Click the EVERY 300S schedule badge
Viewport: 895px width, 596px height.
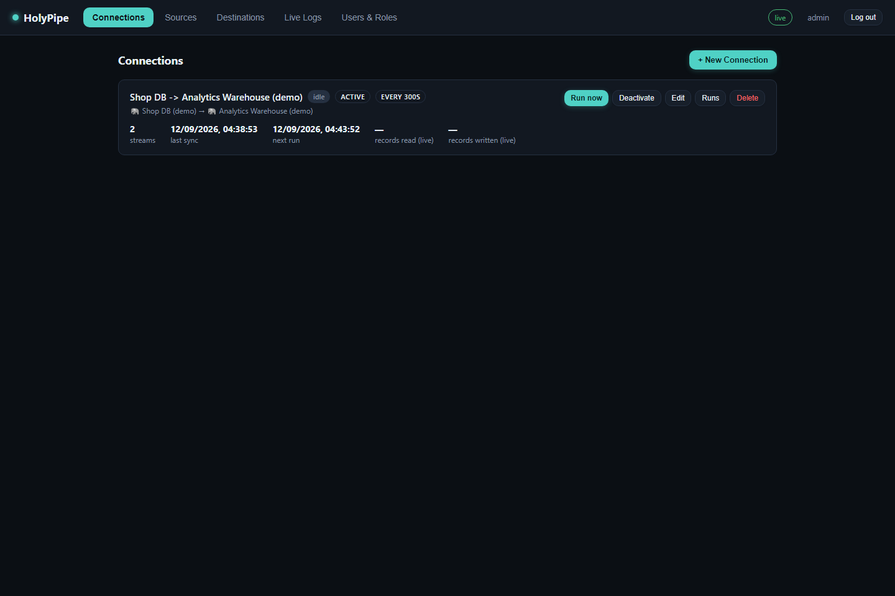click(x=400, y=97)
